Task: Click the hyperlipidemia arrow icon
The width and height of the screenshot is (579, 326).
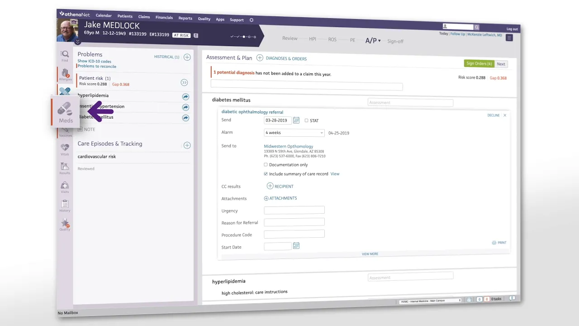Action: click(185, 97)
